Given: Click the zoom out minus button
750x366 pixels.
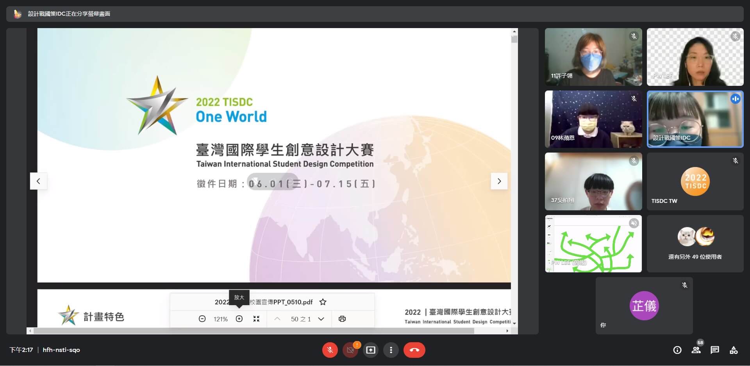Looking at the screenshot, I should [202, 319].
